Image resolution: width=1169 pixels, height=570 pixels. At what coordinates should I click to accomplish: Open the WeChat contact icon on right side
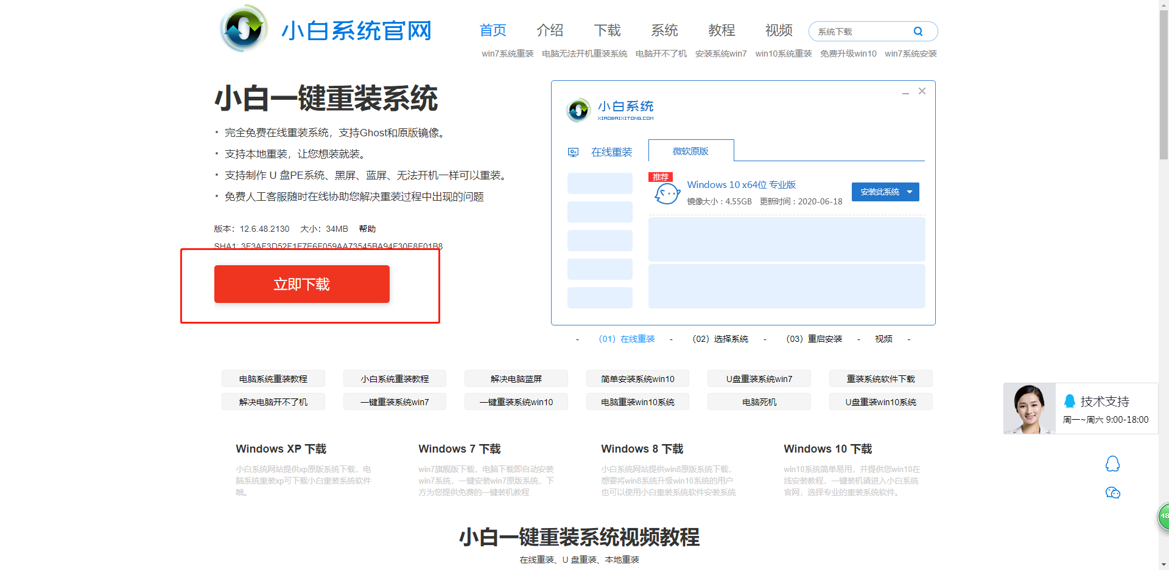pos(1113,493)
